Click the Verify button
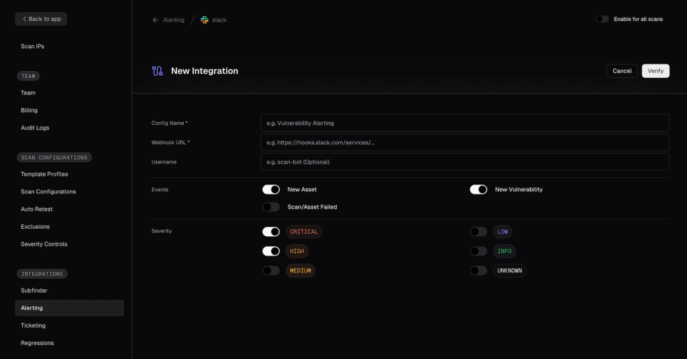Image resolution: width=687 pixels, height=359 pixels. pos(655,70)
